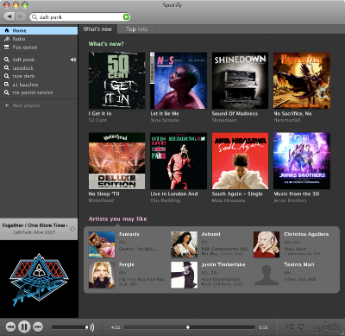Create a New playlist
The height and width of the screenshot is (336, 345).
tap(39, 105)
